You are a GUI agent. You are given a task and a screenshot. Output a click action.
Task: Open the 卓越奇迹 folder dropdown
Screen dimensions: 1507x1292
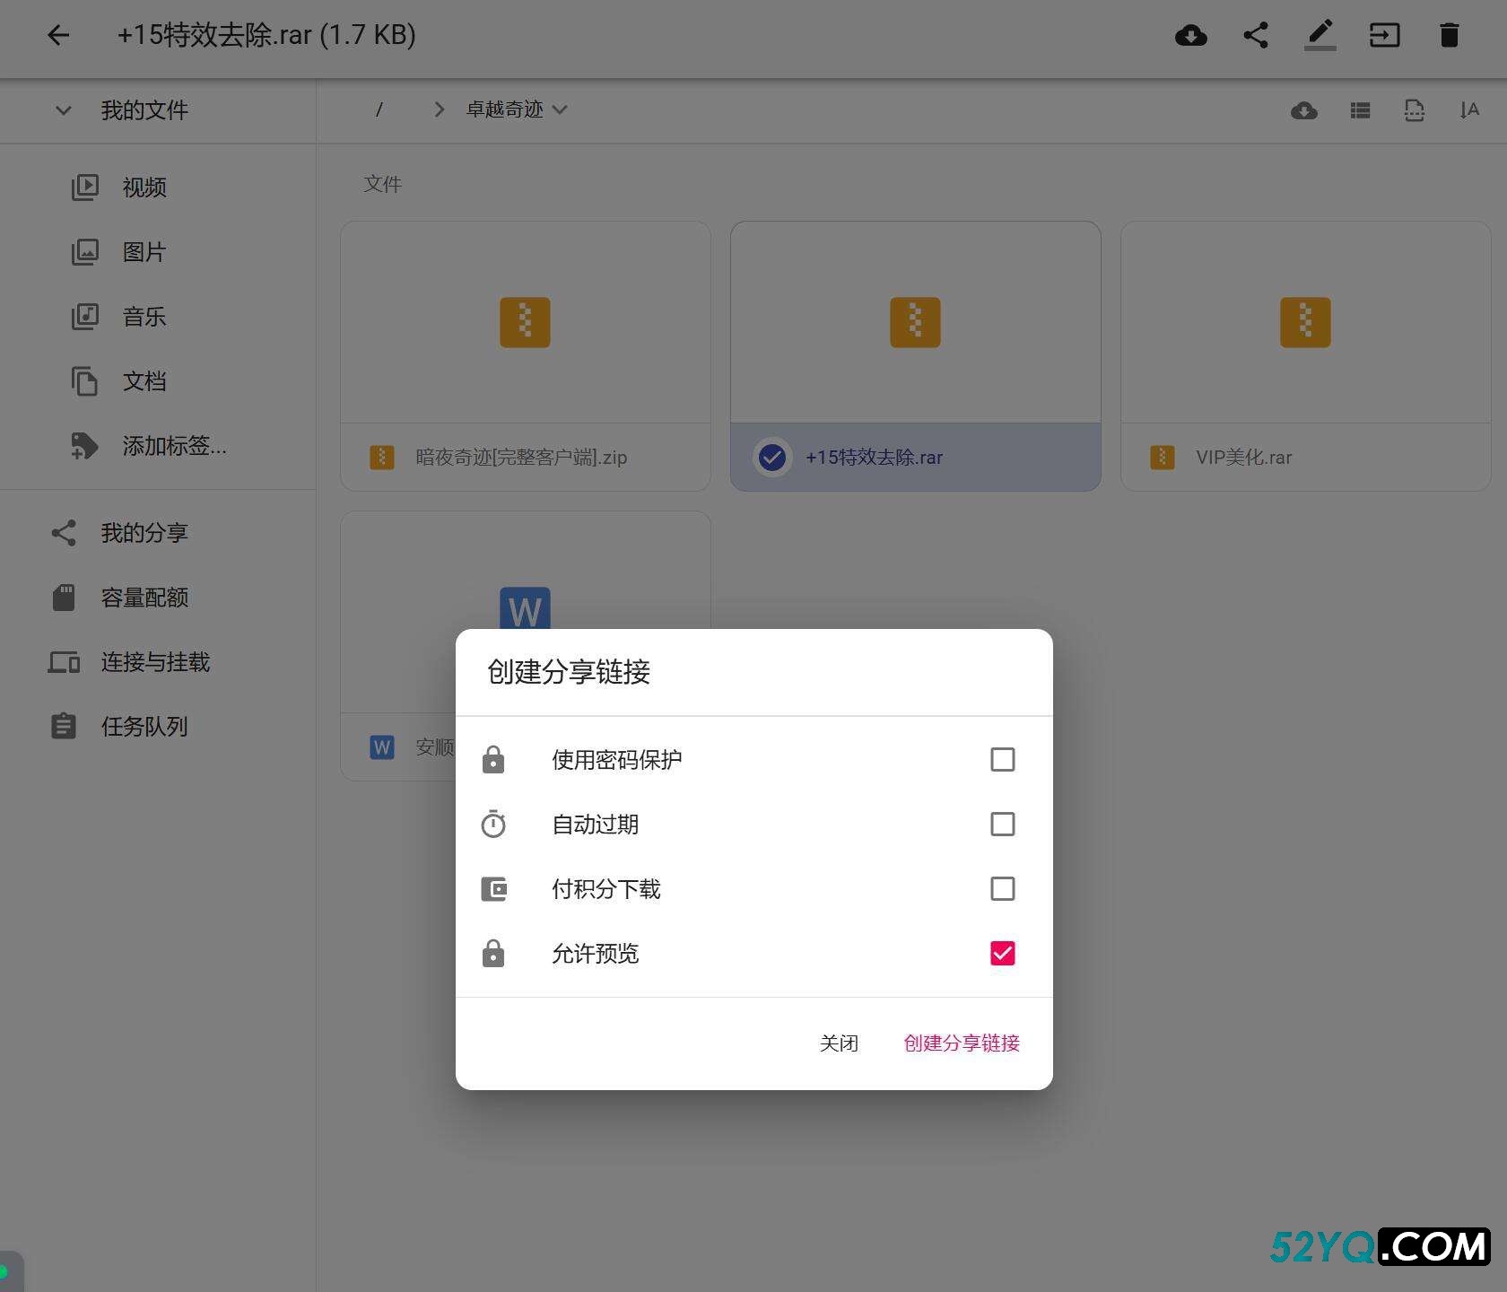click(517, 109)
